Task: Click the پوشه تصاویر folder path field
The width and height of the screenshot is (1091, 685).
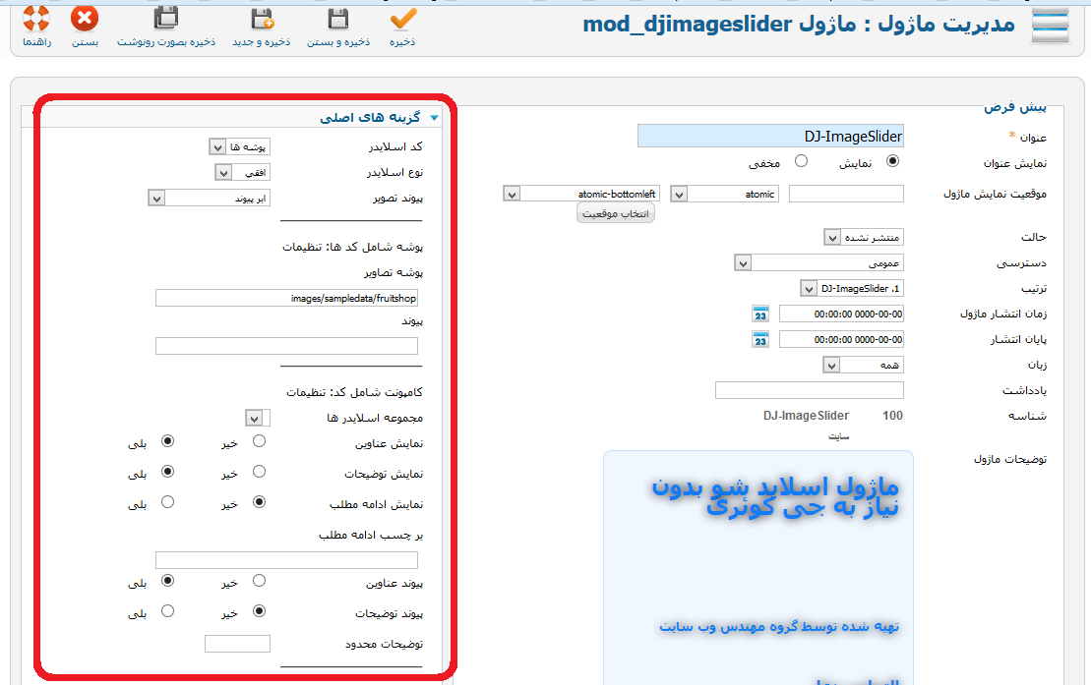Action: click(x=286, y=298)
